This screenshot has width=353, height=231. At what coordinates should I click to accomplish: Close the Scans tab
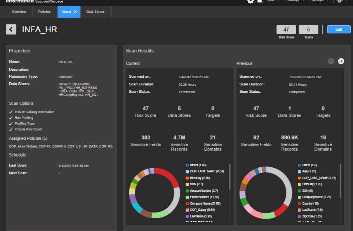75,12
